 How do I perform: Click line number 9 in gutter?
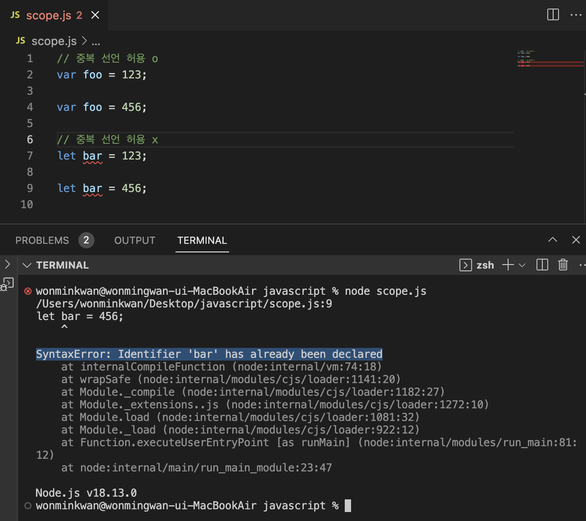30,188
